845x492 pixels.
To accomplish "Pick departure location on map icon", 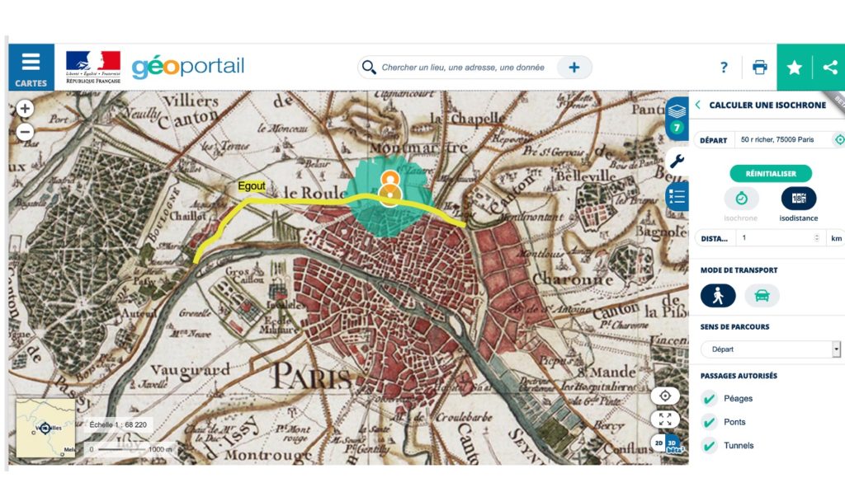I will (x=839, y=140).
